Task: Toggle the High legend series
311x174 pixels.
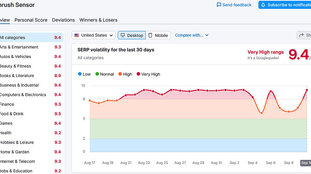Action: coord(125,74)
